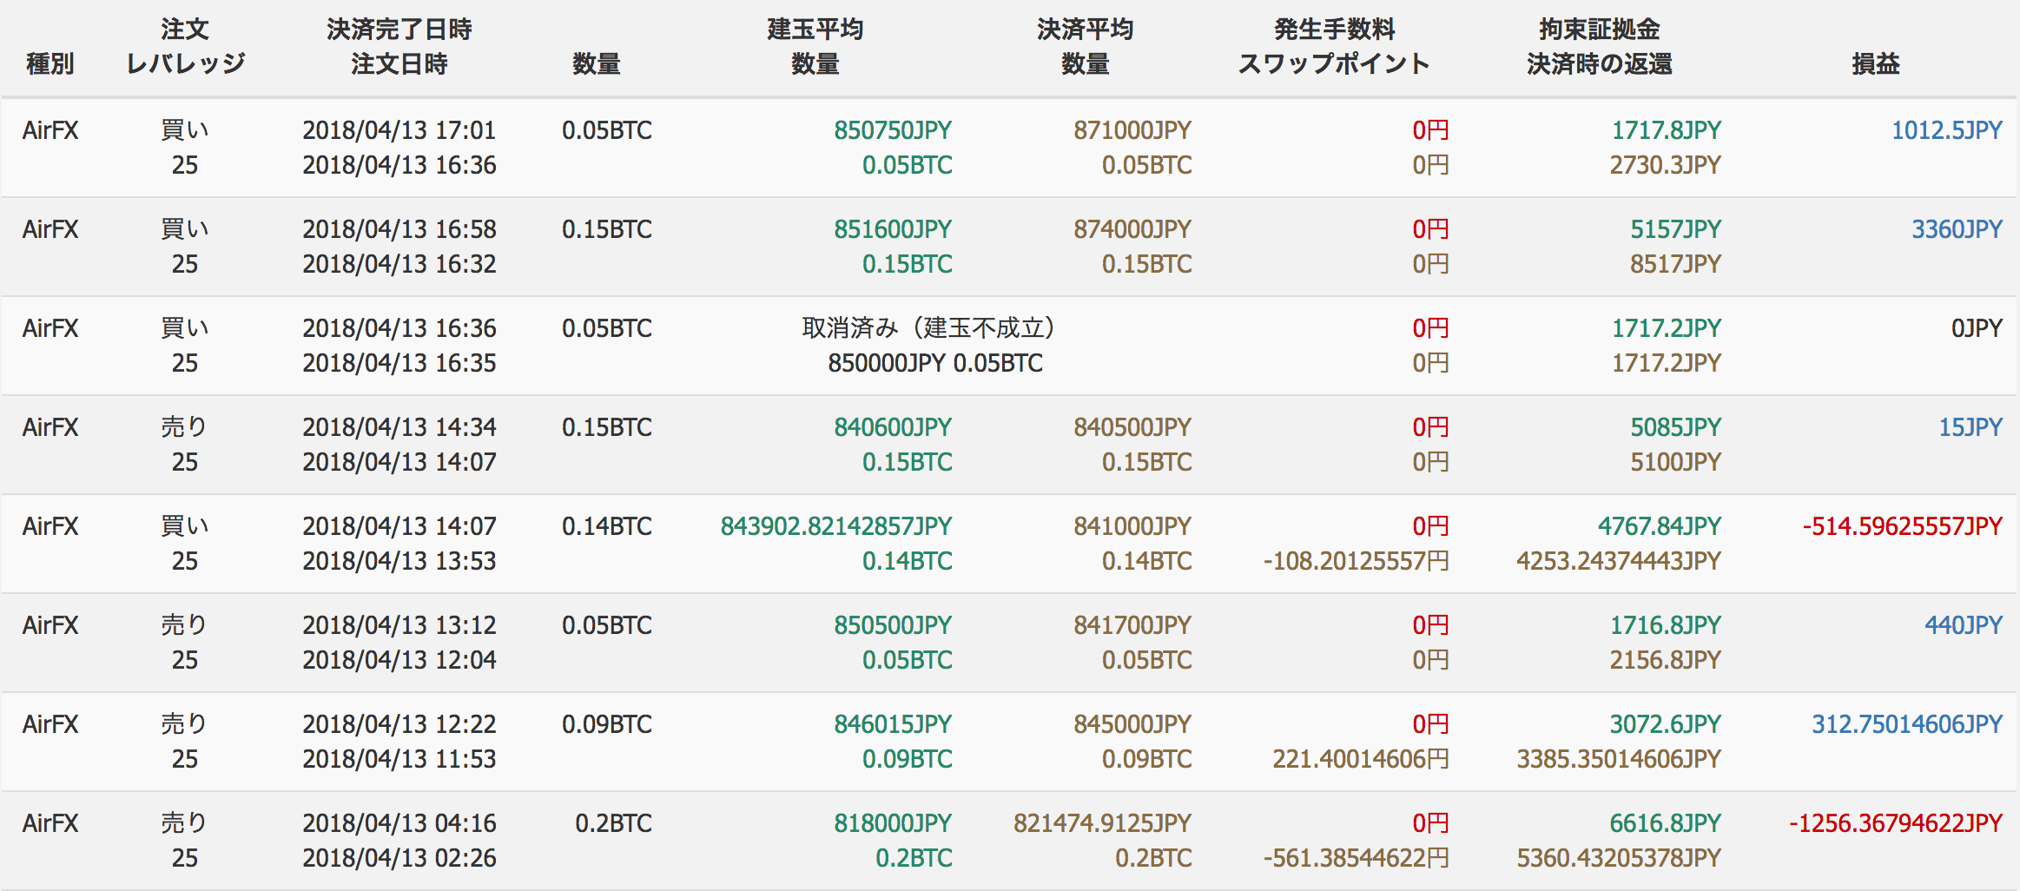Click the 850000JPY 0.05BTC cancelled order text
The height and width of the screenshot is (891, 2020).
[x=935, y=363]
